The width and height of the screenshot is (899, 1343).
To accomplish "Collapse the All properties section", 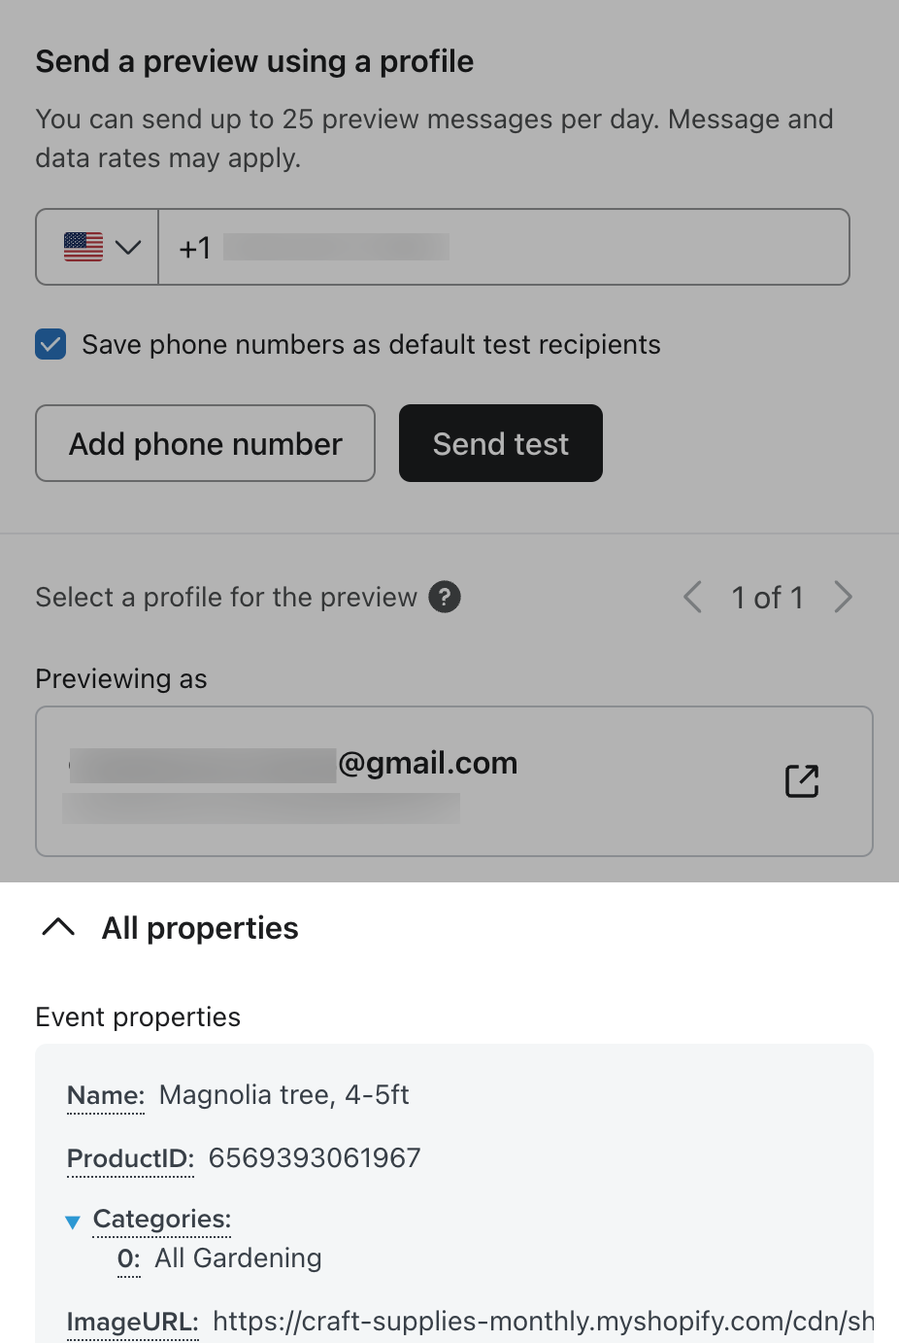I will click(59, 927).
